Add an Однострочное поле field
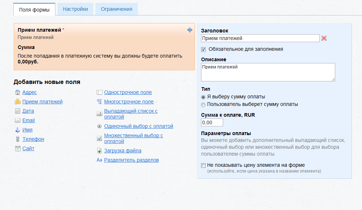The image size is (362, 210). (x=128, y=92)
